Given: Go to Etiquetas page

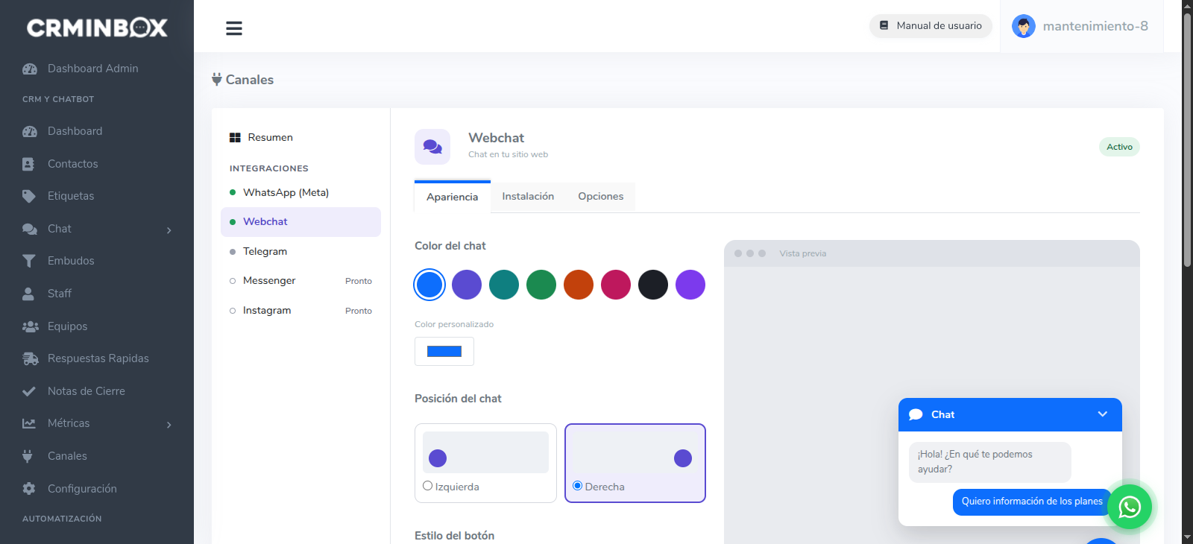Looking at the screenshot, I should click(71, 196).
